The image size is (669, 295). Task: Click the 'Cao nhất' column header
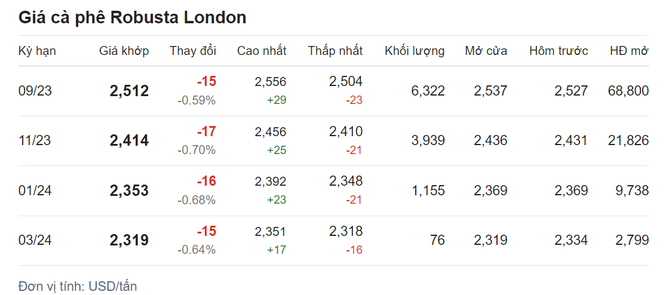pyautogui.click(x=262, y=51)
